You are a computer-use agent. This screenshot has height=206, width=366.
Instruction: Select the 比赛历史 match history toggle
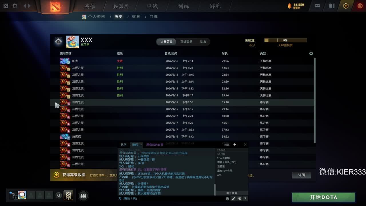click(x=166, y=42)
